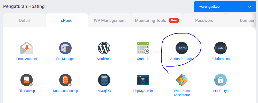Open the WordPress Accelerator lightning icon
This screenshot has height=103, width=258.
click(x=182, y=80)
